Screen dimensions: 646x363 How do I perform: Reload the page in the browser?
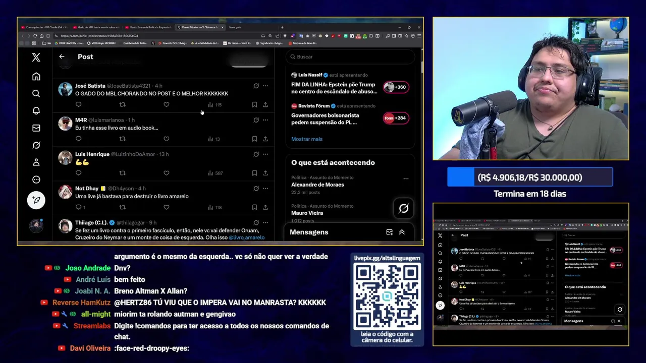35,36
